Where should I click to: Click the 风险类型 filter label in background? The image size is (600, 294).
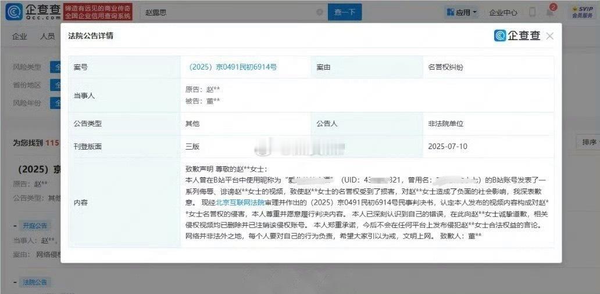(x=27, y=67)
